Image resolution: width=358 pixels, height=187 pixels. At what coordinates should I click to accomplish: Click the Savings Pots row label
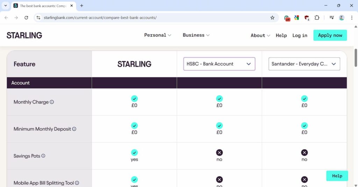pos(27,156)
